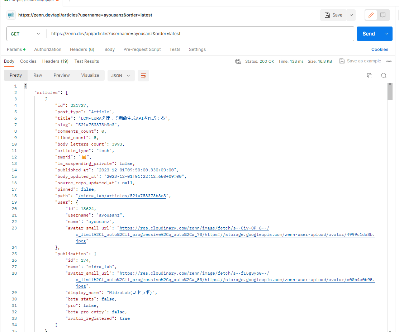Click the request title at the top
Screen dimensions: 399x332
pyautogui.click(x=85, y=15)
